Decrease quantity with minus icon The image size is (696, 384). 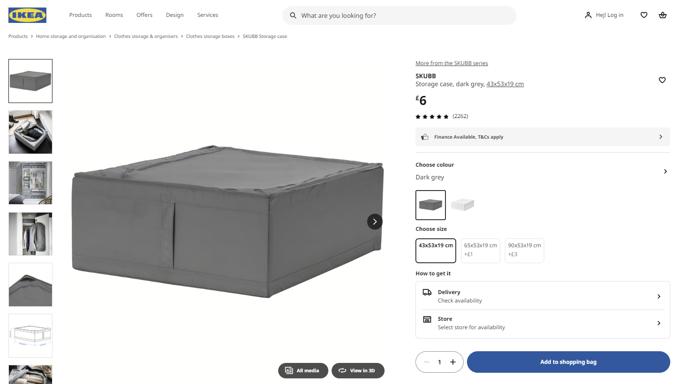[427, 362]
